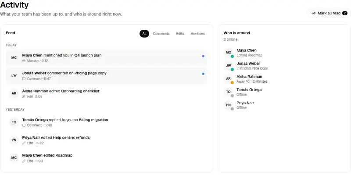Click the comment bubble icon beside 17:40
Screen dimensions: 351x175
pyautogui.click(x=24, y=126)
